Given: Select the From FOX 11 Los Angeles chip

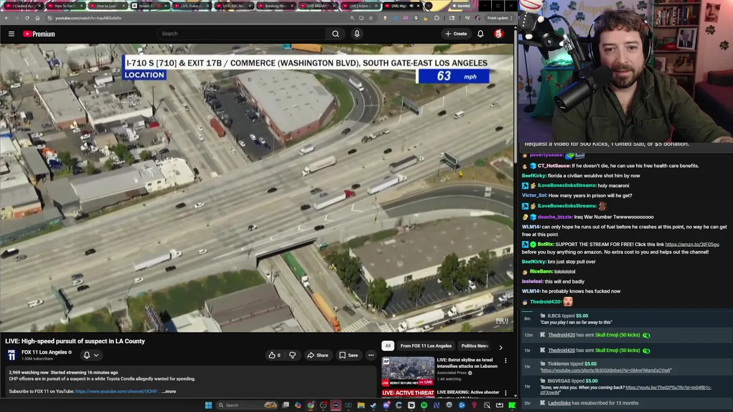Looking at the screenshot, I should click(x=425, y=346).
